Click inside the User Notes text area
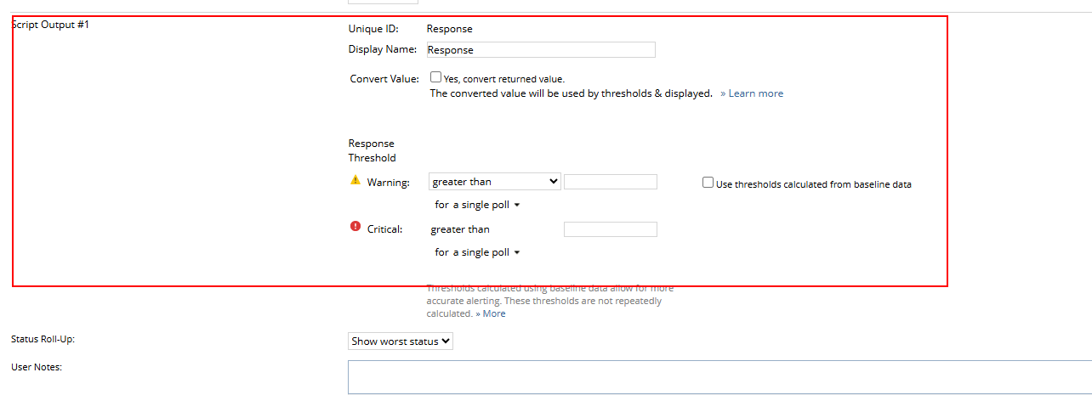Viewport: 1092px width, 395px height. 719,377
